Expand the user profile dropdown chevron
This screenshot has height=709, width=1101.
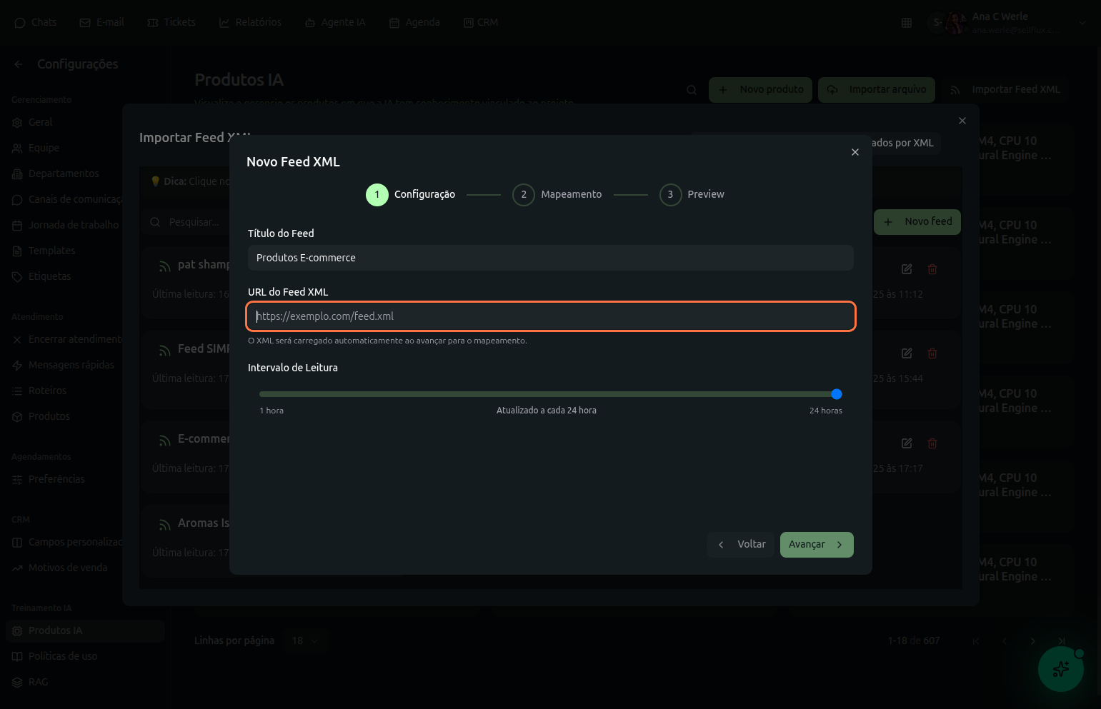point(1082,23)
